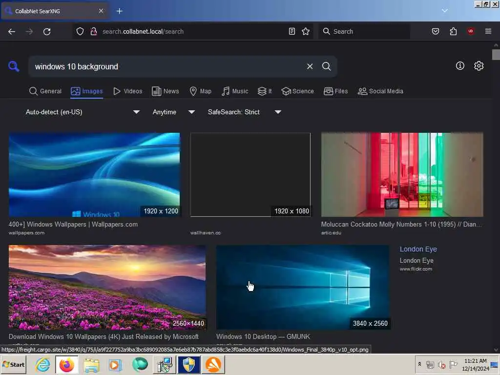Screen dimensions: 500x375
Task: Switch to the Videos category
Action: [x=128, y=91]
